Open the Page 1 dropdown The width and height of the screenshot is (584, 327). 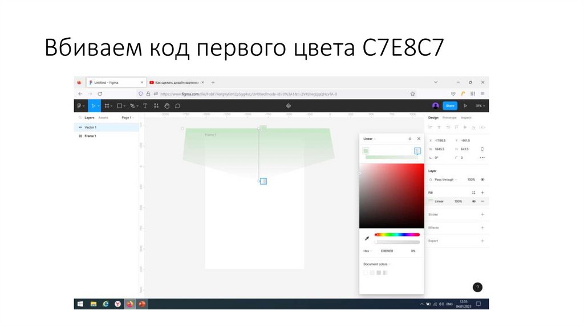pyautogui.click(x=127, y=117)
